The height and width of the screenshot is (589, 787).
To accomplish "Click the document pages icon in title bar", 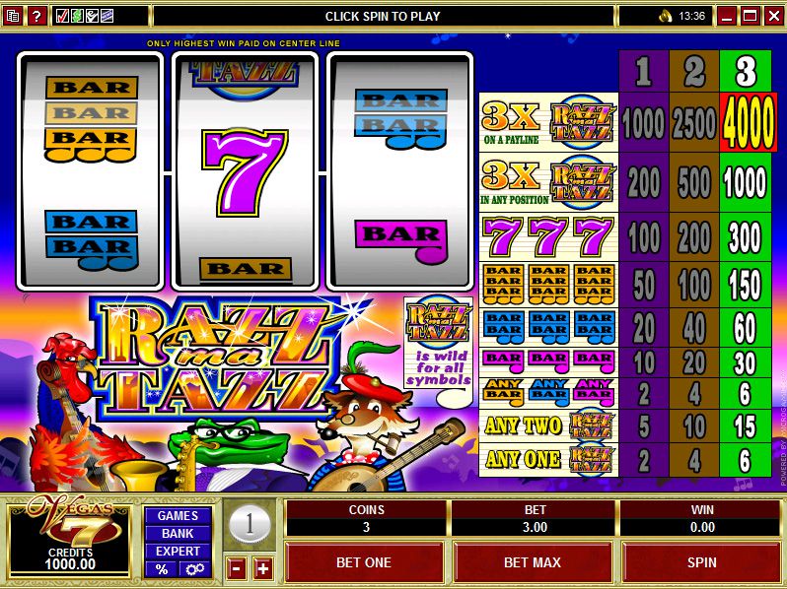I will pos(13,16).
